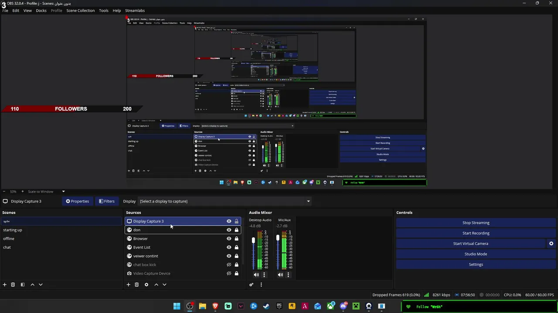Mute Mic/Aux speaker icon
558x313 pixels.
coord(280,275)
